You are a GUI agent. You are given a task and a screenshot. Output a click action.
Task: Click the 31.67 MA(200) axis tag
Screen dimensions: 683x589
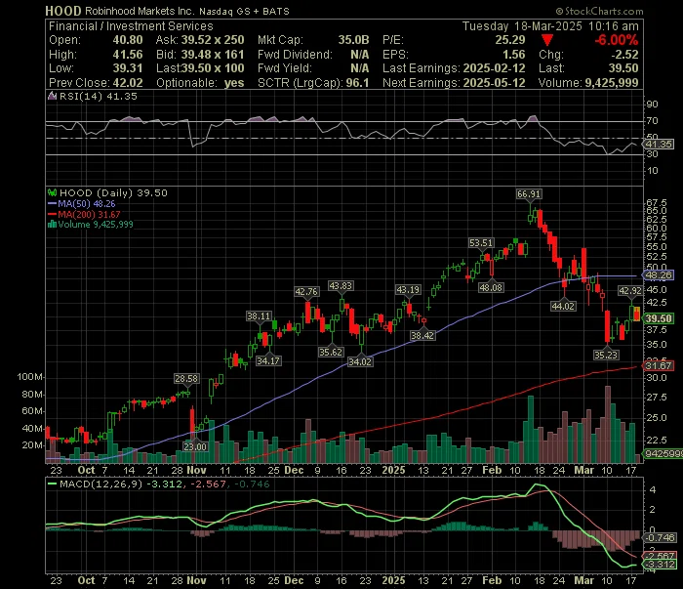[x=659, y=365]
